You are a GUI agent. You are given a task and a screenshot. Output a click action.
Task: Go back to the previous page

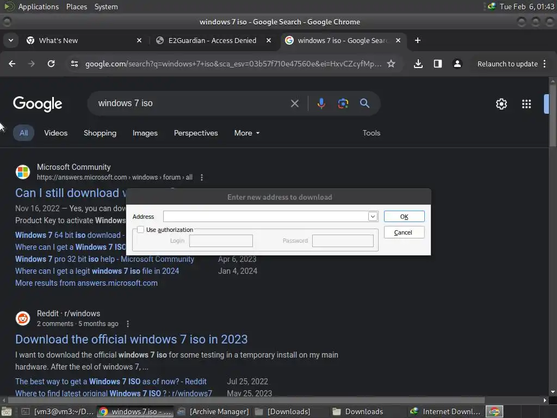coord(12,64)
